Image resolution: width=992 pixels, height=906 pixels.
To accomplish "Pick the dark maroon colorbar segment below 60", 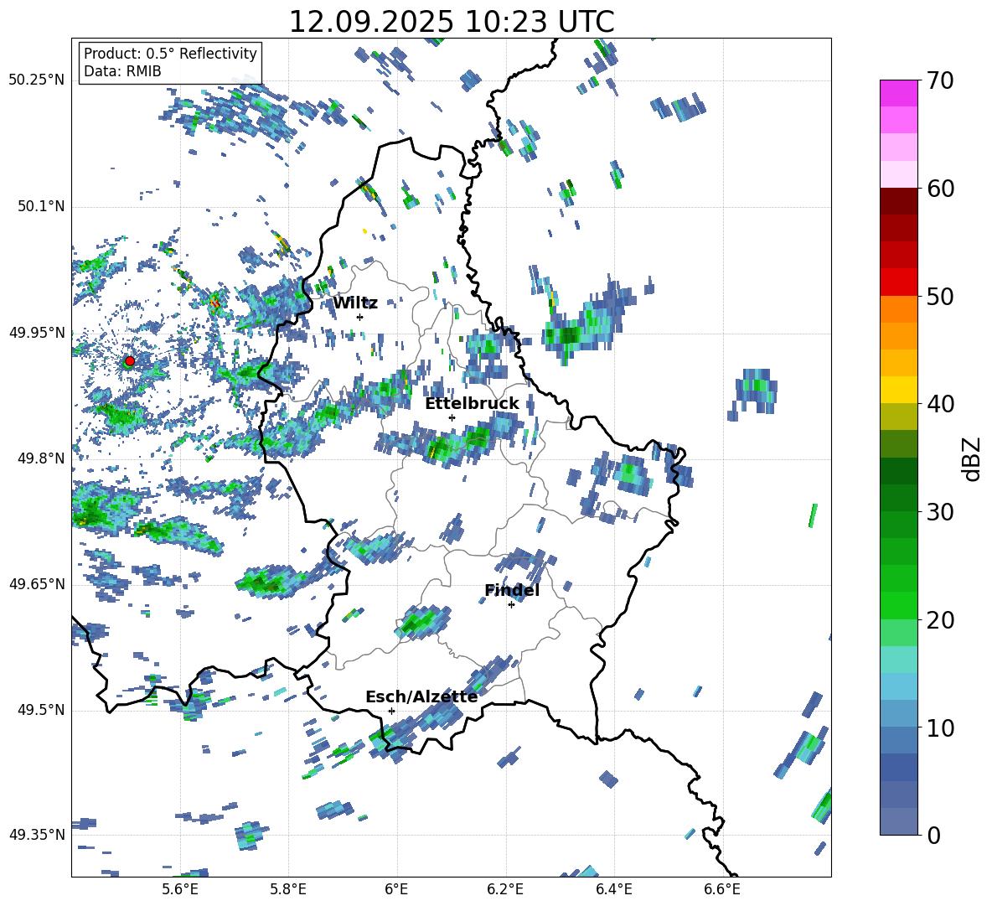I will click(x=898, y=200).
